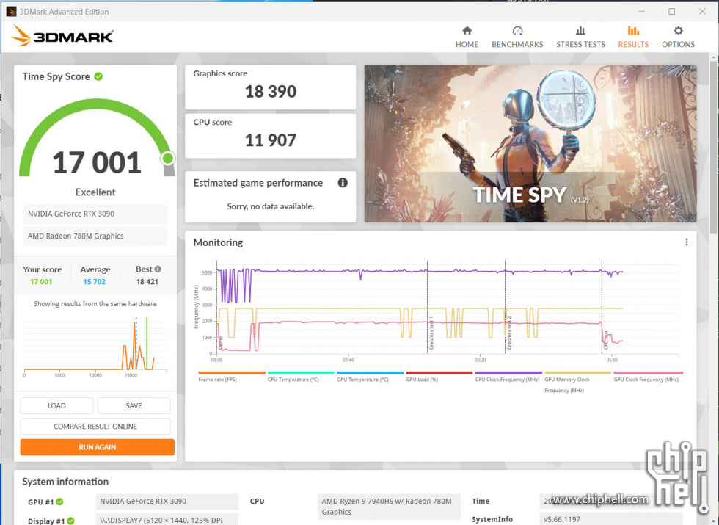The width and height of the screenshot is (719, 525).
Task: Click 3DMark app icon in title bar
Action: pyautogui.click(x=10, y=12)
